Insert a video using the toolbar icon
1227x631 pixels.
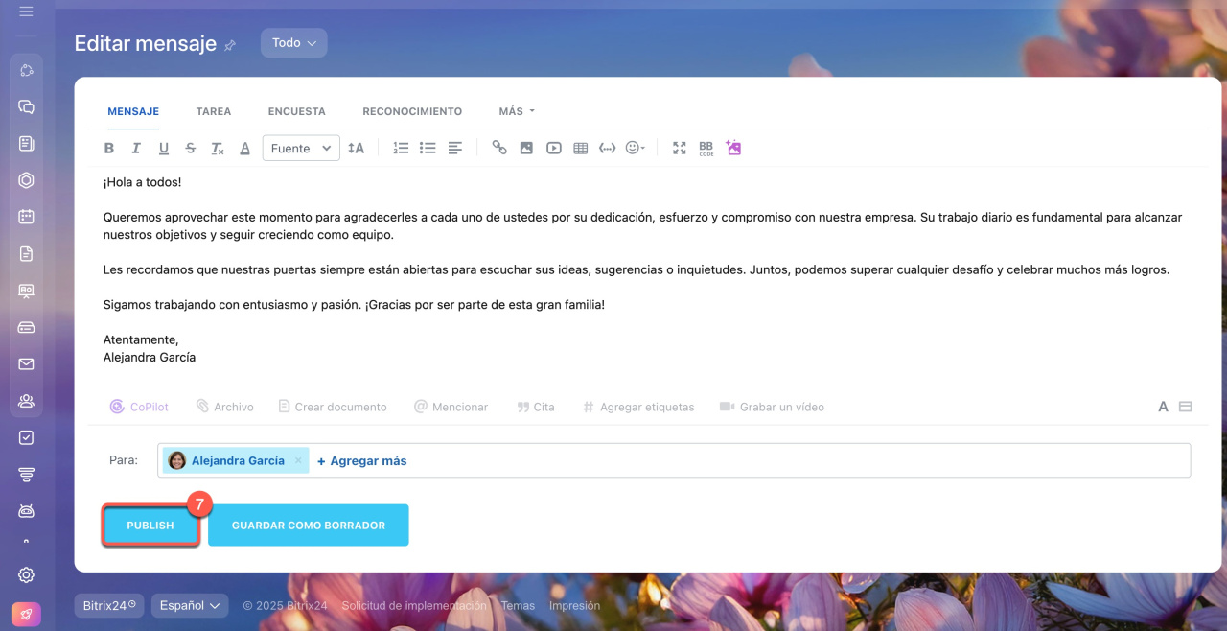553,148
